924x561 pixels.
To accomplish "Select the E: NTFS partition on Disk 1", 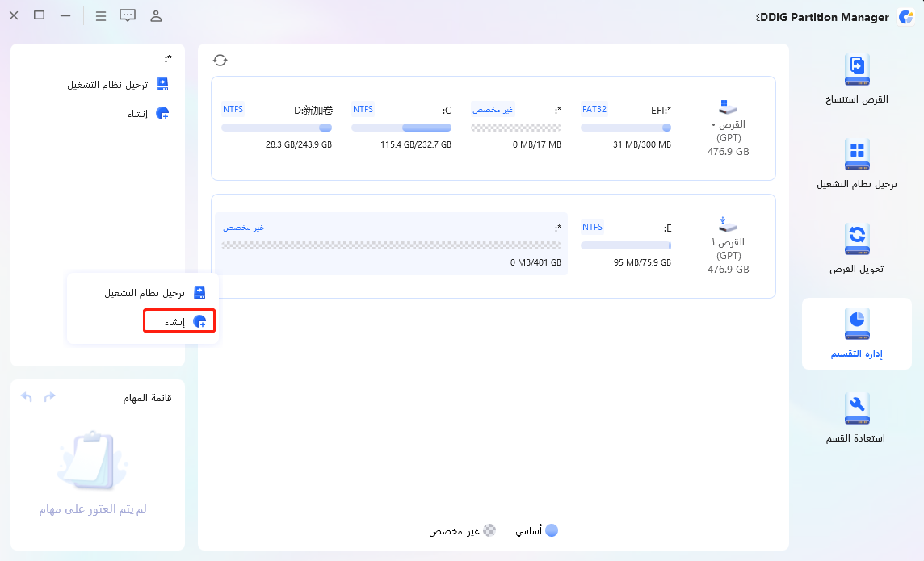I will 626,244.
